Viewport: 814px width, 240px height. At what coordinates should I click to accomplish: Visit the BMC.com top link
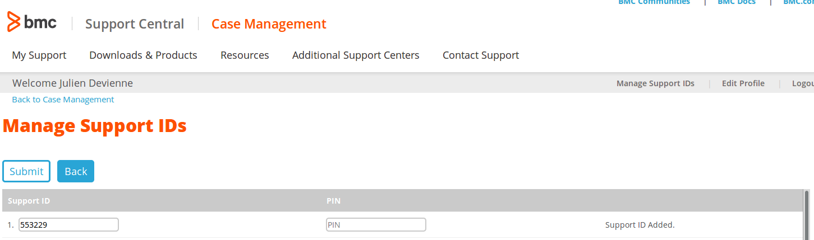[798, 2]
